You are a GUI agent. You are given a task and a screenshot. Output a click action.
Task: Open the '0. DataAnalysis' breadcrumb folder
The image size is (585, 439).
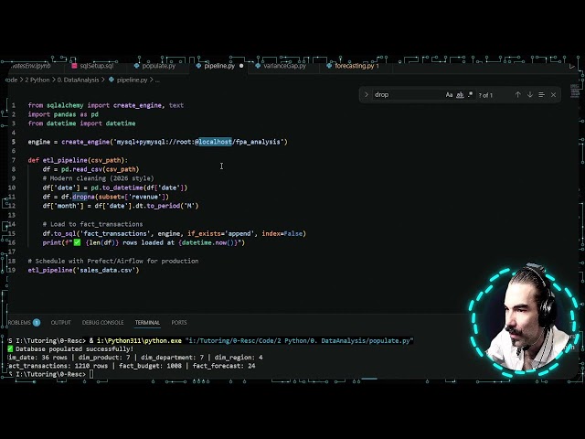pyautogui.click(x=78, y=80)
